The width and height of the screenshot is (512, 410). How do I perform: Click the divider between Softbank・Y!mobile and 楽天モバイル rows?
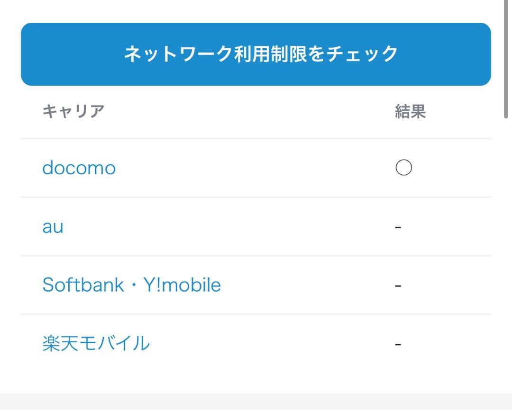256,314
